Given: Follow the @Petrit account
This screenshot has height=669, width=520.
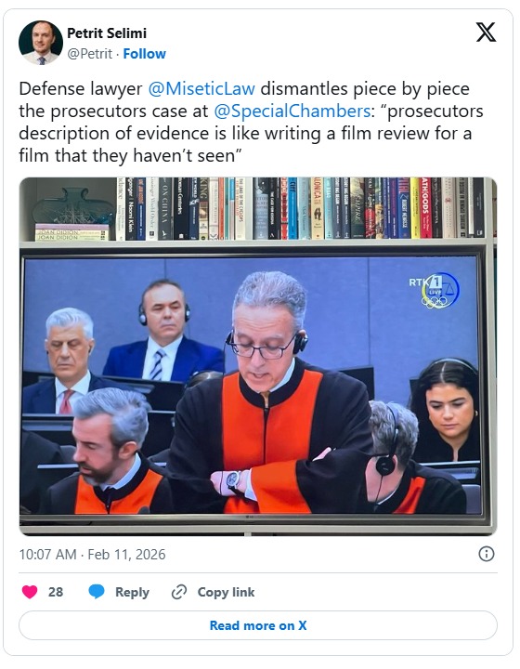Looking at the screenshot, I should point(144,54).
